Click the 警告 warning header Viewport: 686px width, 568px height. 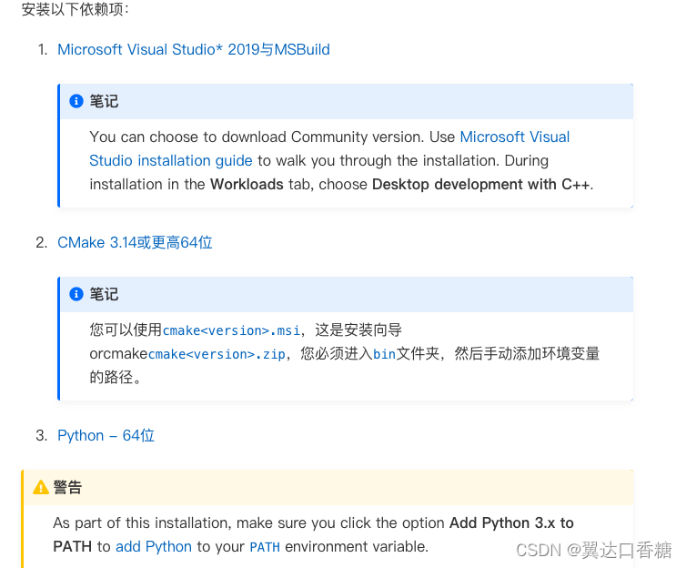click(x=328, y=488)
